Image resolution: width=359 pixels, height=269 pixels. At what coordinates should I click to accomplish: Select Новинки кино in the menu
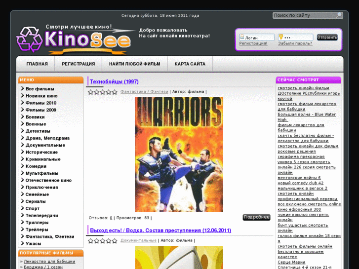point(41,96)
